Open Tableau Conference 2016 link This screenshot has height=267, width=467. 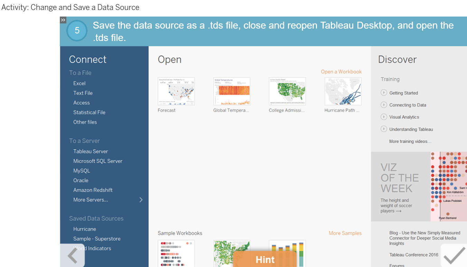click(x=414, y=255)
